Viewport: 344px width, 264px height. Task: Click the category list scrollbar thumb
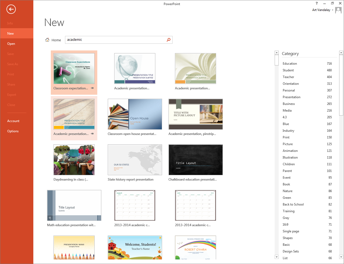point(341,85)
